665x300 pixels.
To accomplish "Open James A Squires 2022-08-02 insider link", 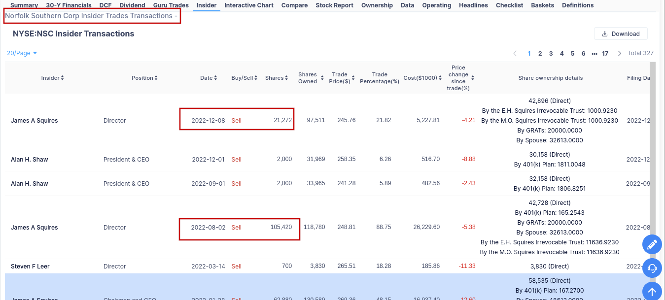I will [x=35, y=227].
